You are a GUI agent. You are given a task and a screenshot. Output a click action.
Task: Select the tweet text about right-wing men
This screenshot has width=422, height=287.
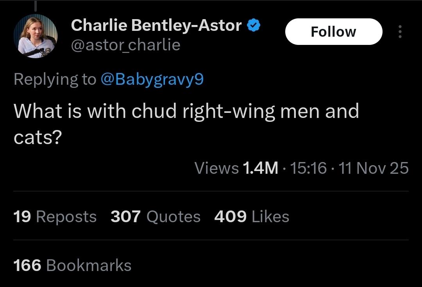186,111
